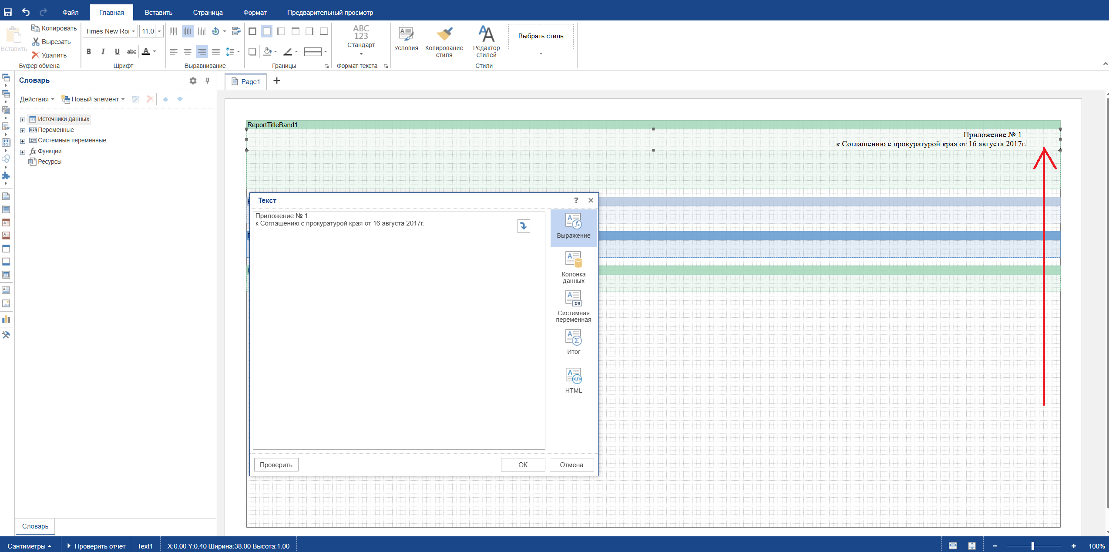Undo the last action
This screenshot has height=552, width=1109.
tap(26, 12)
